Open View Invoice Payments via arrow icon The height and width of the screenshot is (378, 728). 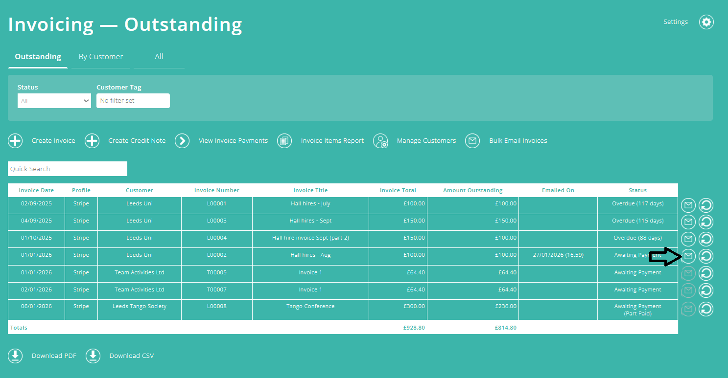click(x=182, y=141)
